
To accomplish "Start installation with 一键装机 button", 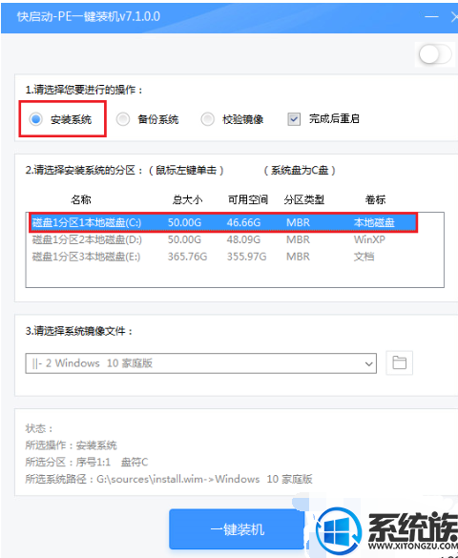I will click(237, 529).
